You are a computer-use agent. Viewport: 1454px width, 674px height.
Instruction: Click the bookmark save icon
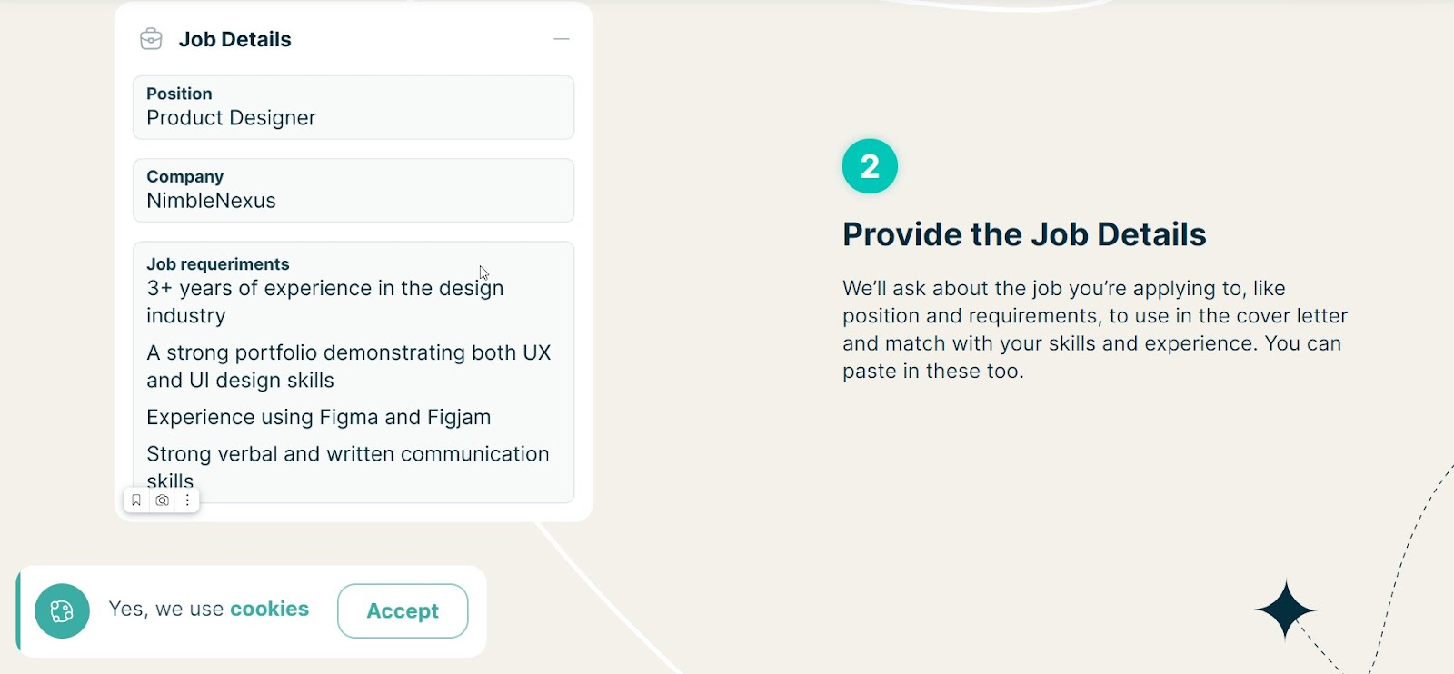(x=136, y=501)
